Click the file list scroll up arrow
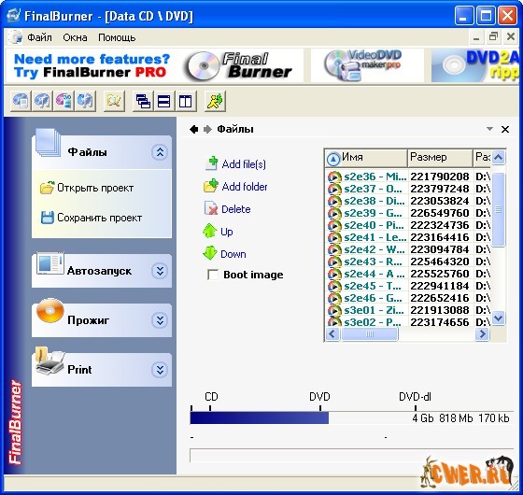523x495 pixels. click(x=499, y=157)
